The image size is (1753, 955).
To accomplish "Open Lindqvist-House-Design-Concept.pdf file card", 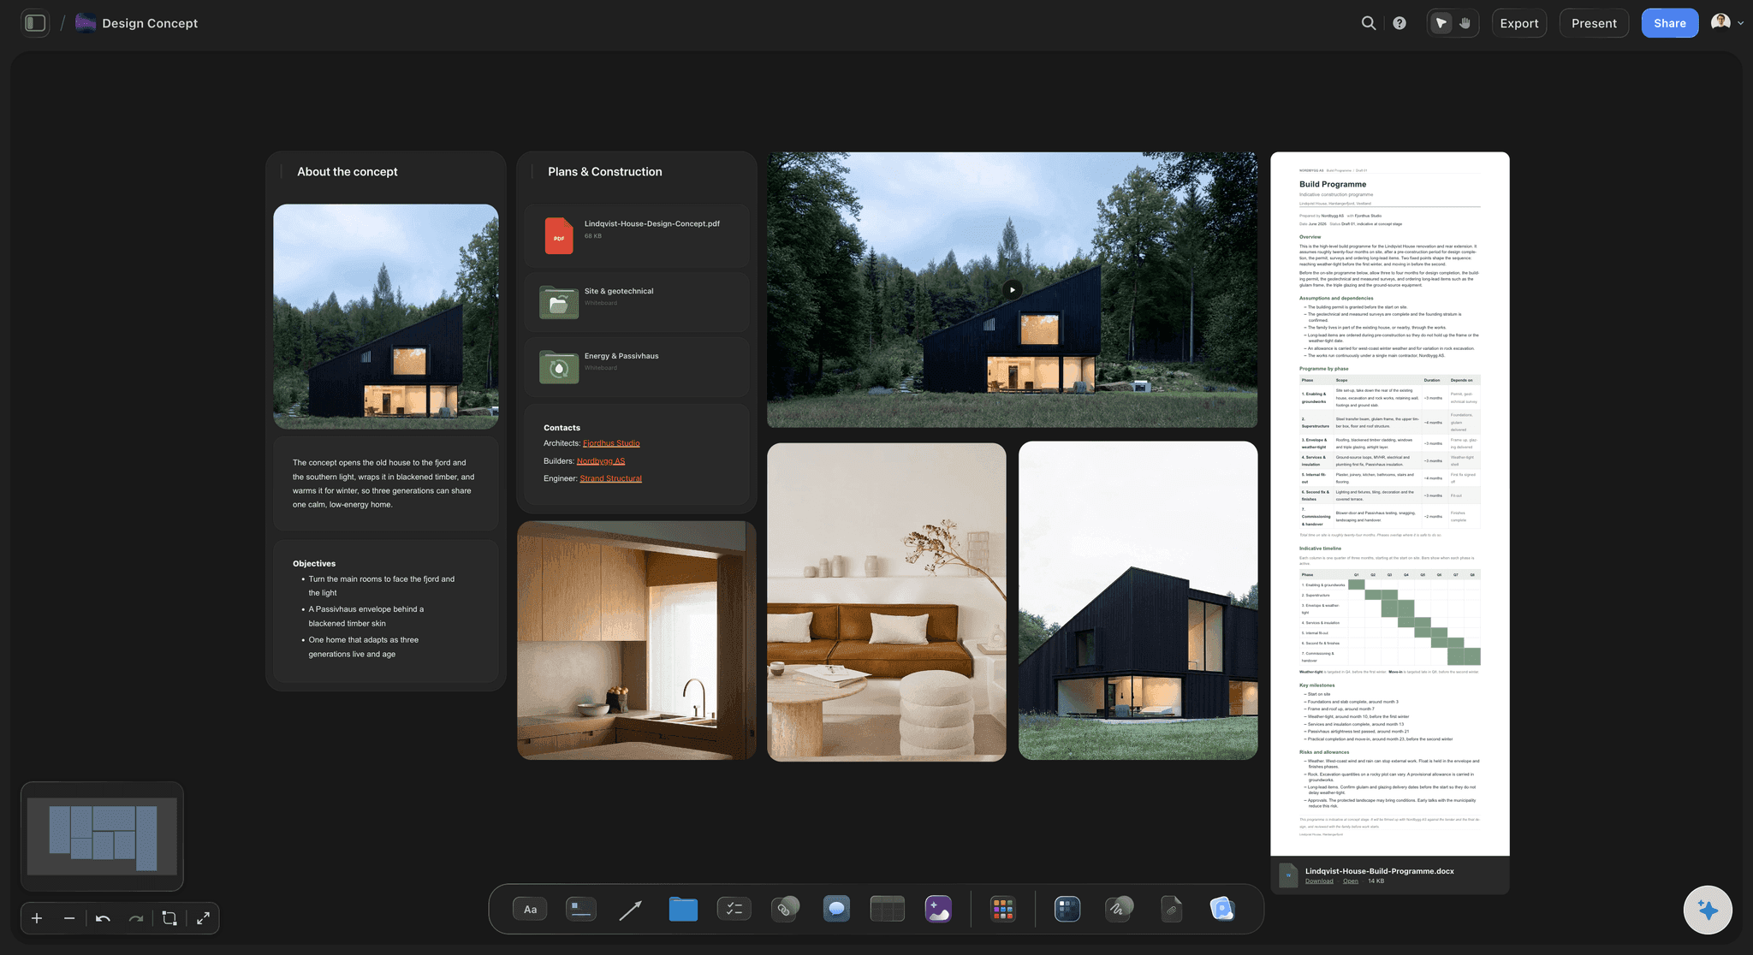I will 637,235.
